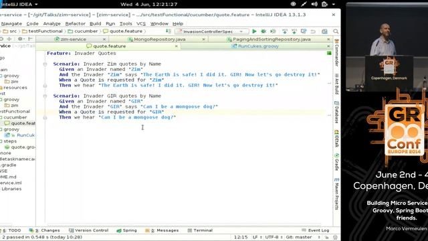Image resolution: width=428 pixels, height=241 pixels.
Task: Switch to zim-service tab
Action: pos(73,39)
